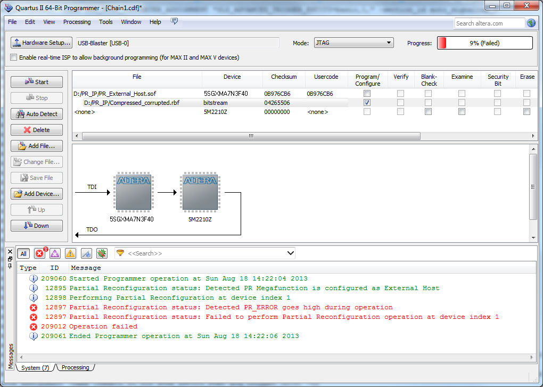Open the Mode JTAG dropdown
Screen dimensions: 543x387
click(353, 43)
